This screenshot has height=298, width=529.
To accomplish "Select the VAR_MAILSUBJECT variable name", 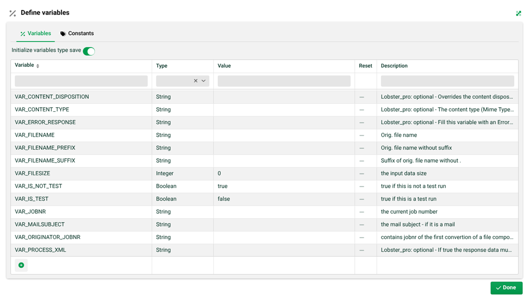I will tap(40, 225).
